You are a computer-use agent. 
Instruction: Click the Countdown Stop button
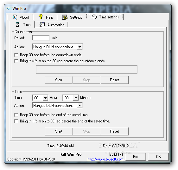tap(86, 80)
